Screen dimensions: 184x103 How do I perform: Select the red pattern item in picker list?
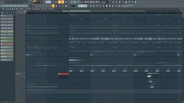click(x=7, y=44)
